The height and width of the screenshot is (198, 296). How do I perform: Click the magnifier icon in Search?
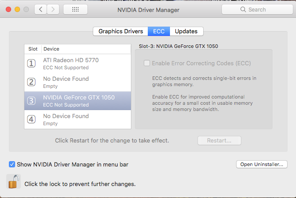[243, 9]
